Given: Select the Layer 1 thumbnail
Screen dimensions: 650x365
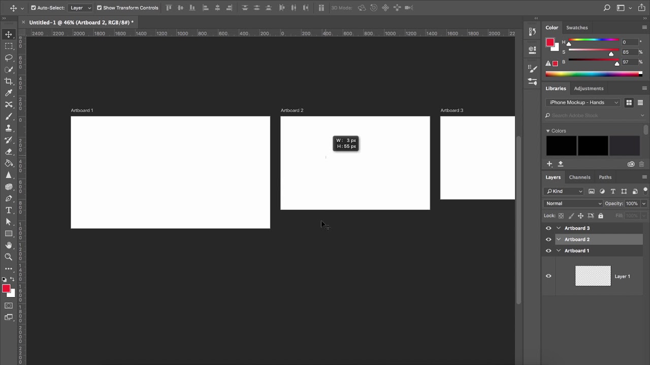Looking at the screenshot, I should pos(593,276).
